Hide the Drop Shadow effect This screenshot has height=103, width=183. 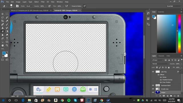tap(161, 82)
